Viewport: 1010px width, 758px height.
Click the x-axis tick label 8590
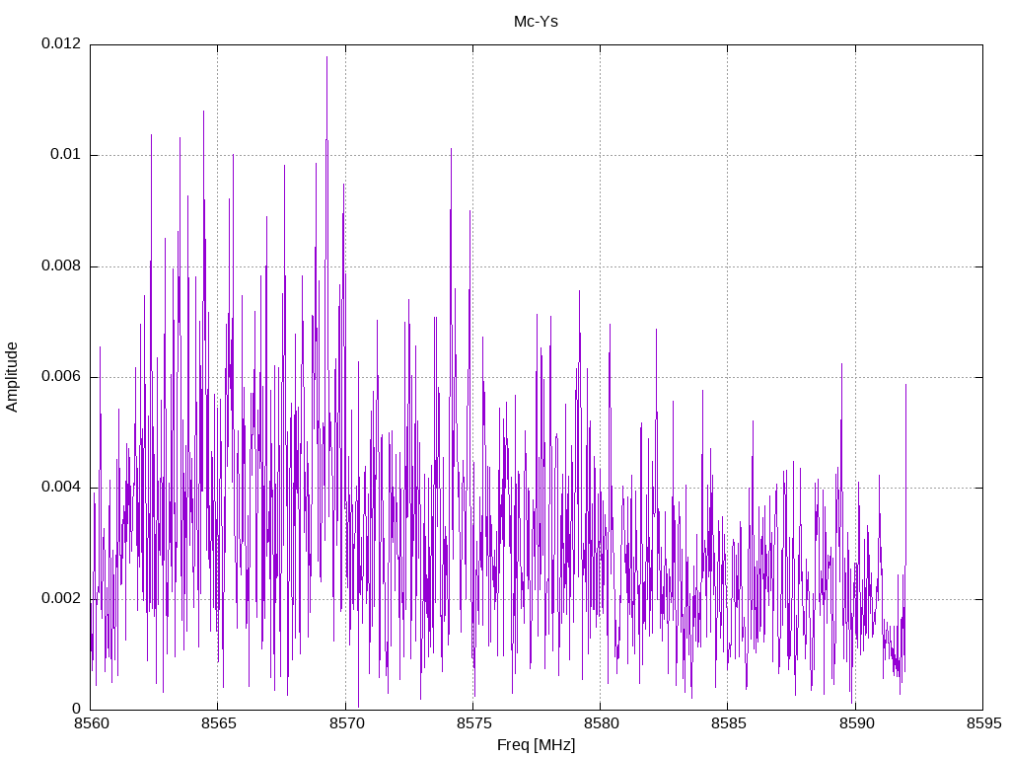pos(856,723)
